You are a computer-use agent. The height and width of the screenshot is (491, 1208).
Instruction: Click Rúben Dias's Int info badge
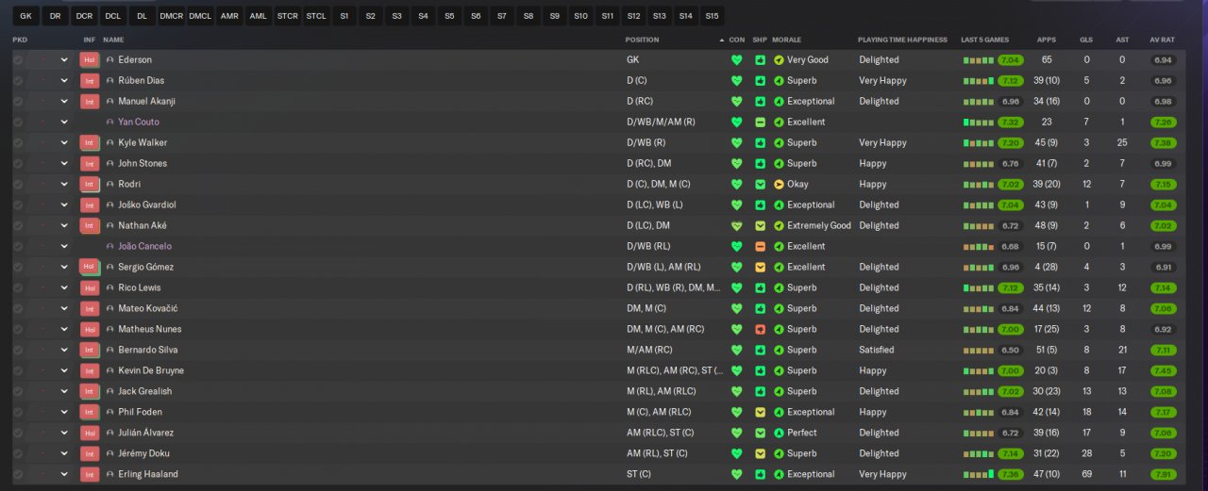tap(90, 80)
